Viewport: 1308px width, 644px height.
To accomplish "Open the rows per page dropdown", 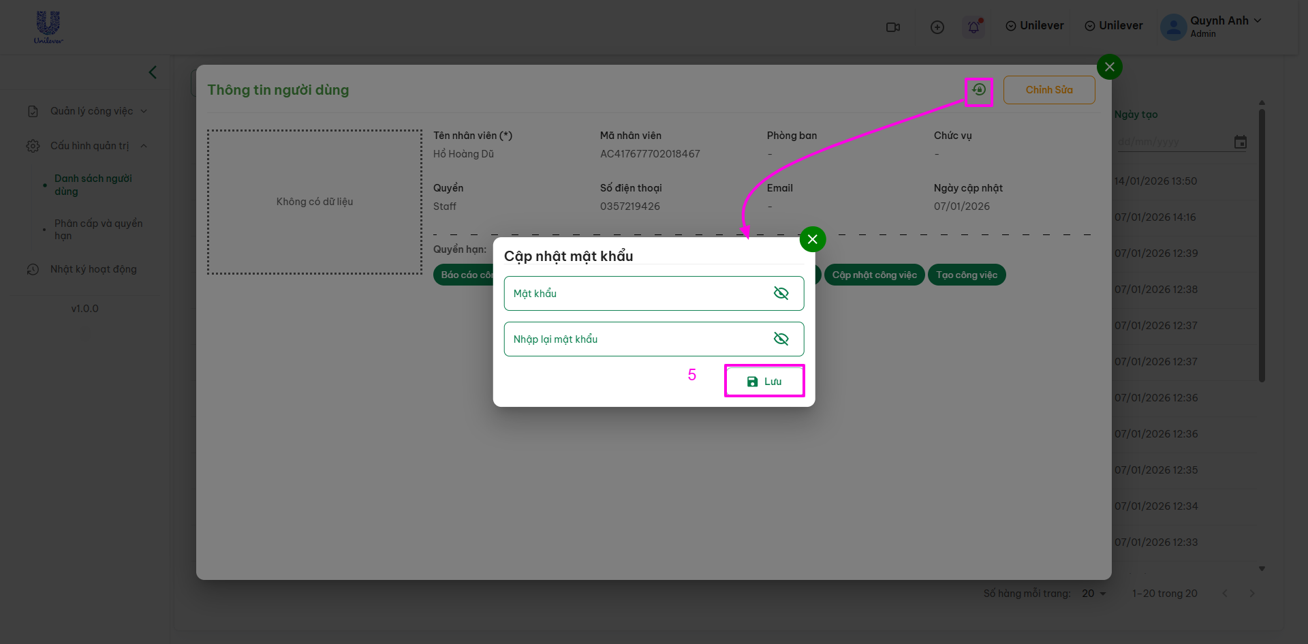I will tap(1093, 594).
